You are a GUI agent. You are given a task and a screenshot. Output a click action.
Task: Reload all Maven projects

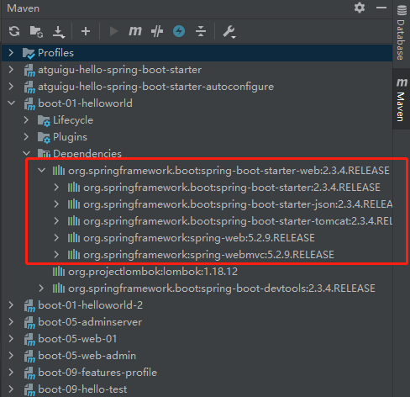(x=14, y=31)
